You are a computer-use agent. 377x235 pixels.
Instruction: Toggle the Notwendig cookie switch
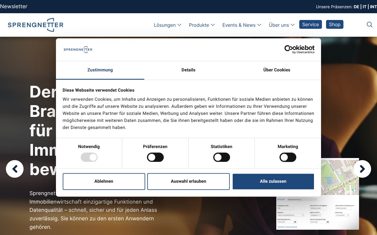click(89, 157)
